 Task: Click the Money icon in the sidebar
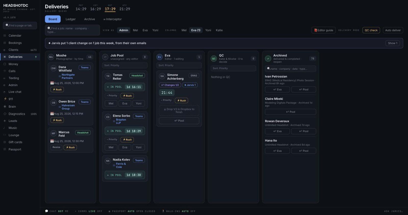[5, 64]
